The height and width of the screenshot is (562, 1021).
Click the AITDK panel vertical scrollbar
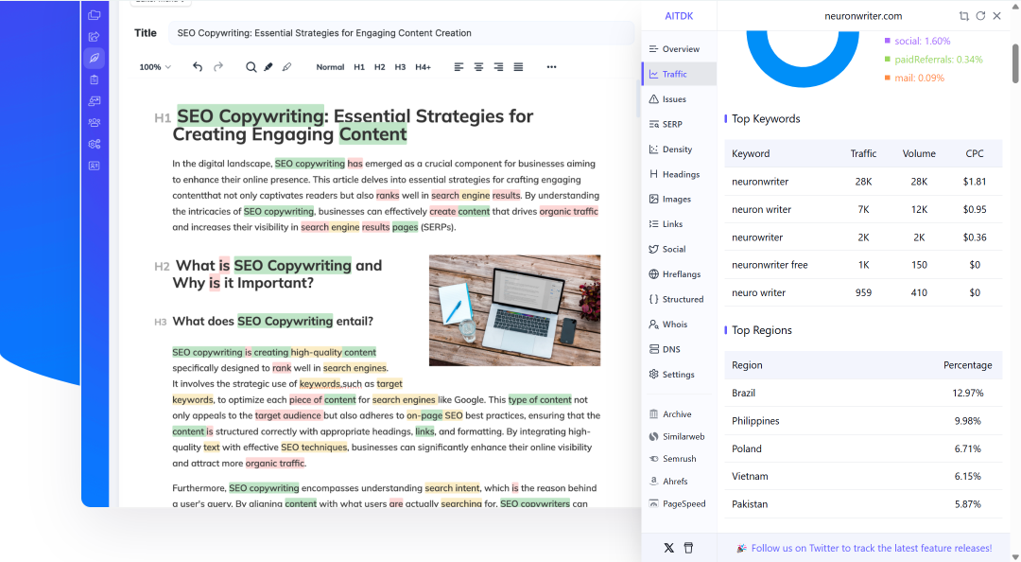1015,63
